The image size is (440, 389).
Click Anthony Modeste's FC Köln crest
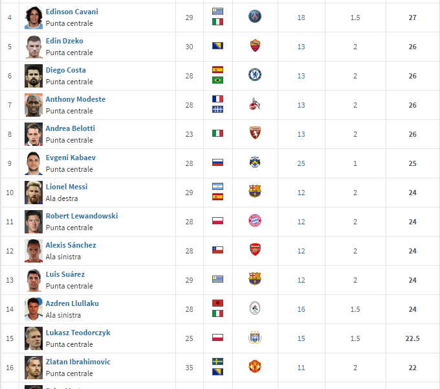[x=255, y=104]
